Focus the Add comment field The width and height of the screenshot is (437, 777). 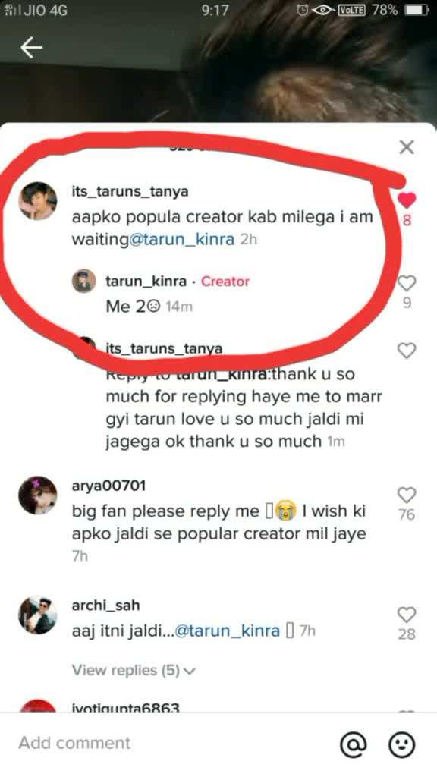click(x=168, y=744)
